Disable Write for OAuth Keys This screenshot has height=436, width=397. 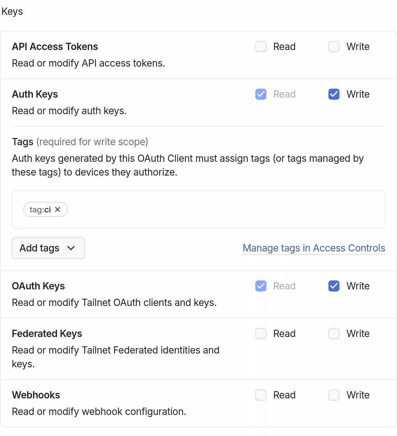click(334, 286)
